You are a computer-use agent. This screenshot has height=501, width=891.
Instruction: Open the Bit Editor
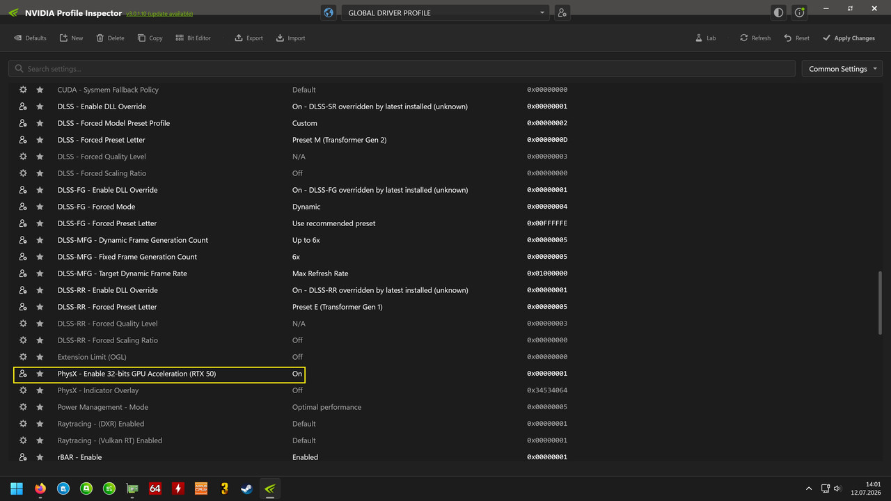tap(193, 38)
